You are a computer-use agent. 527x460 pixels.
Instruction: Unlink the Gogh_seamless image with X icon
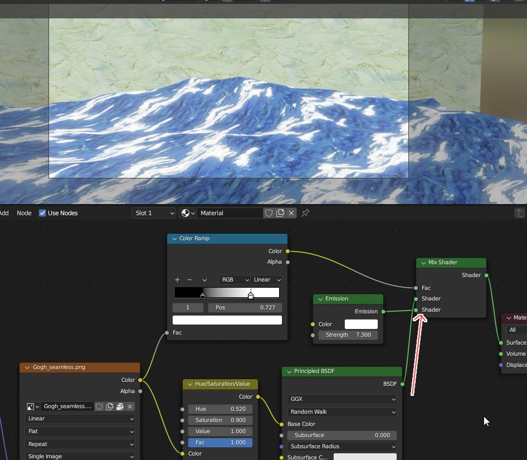(x=130, y=406)
